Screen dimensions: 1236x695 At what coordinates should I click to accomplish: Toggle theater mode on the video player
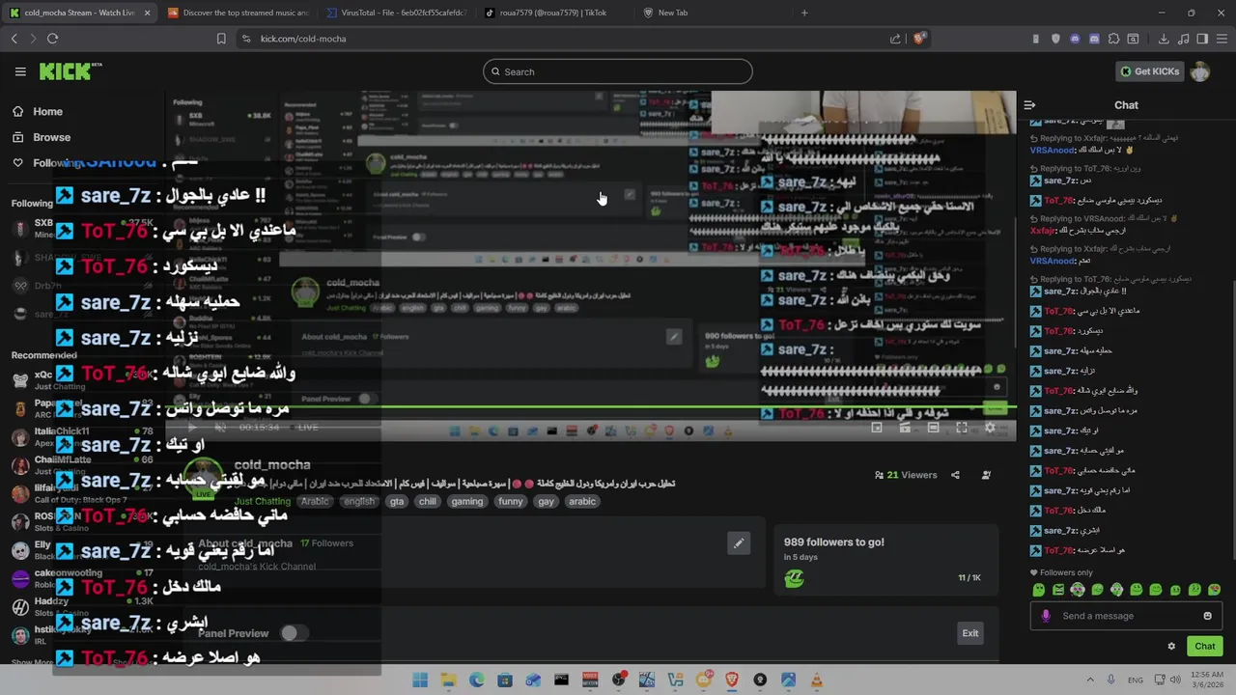tap(933, 428)
